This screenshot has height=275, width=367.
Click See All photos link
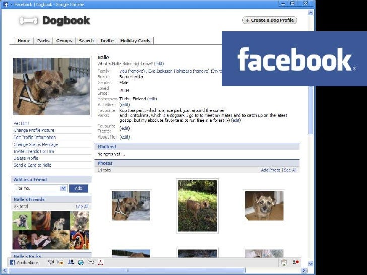pos(290,170)
